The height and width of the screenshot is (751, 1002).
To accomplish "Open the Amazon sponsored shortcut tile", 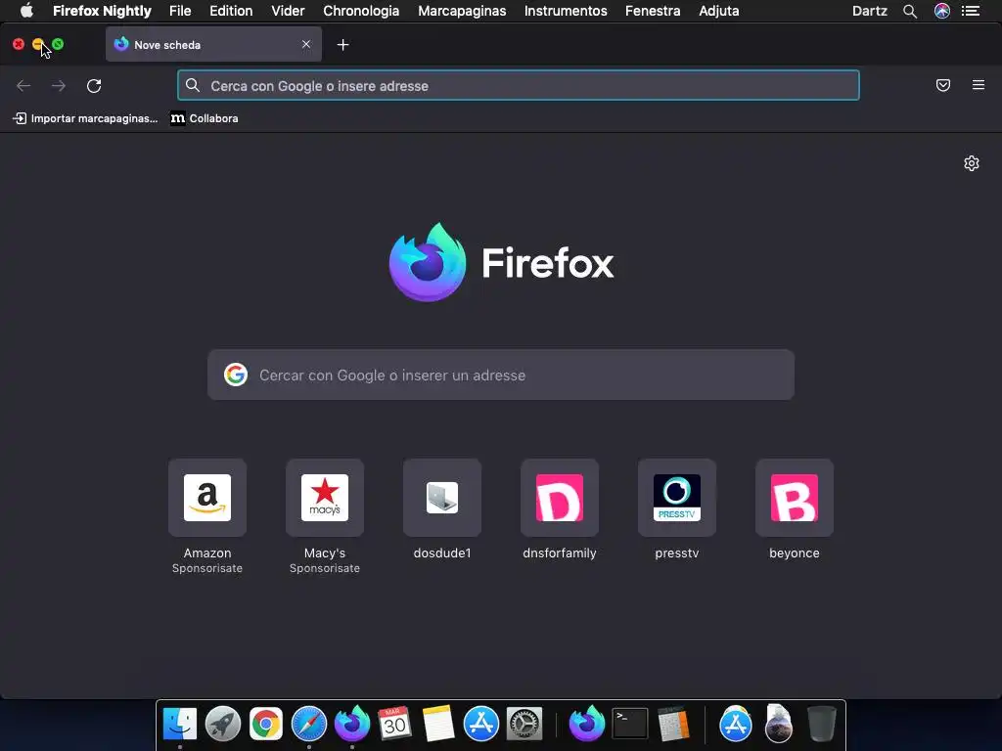I will tap(207, 498).
